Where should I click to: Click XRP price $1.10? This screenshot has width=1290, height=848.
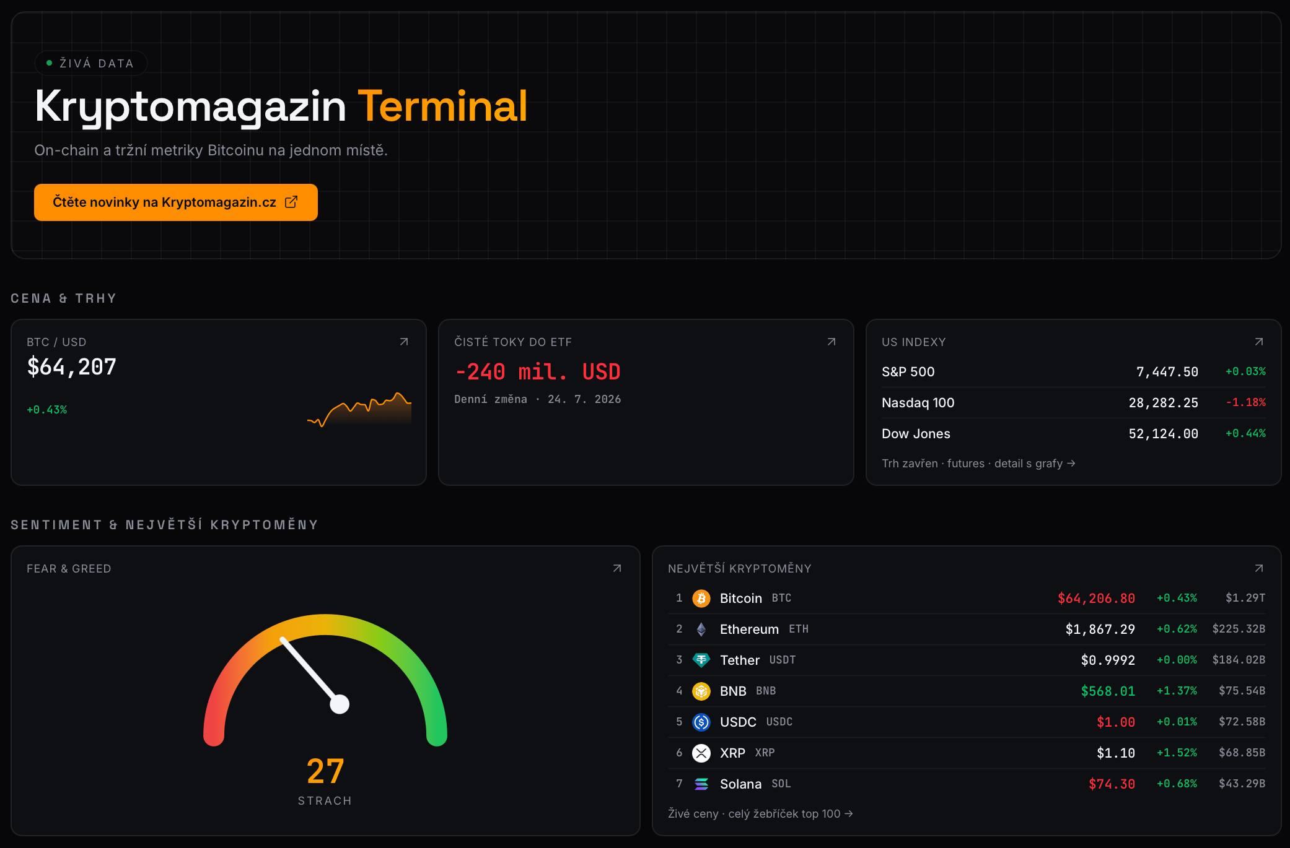pyautogui.click(x=1116, y=753)
